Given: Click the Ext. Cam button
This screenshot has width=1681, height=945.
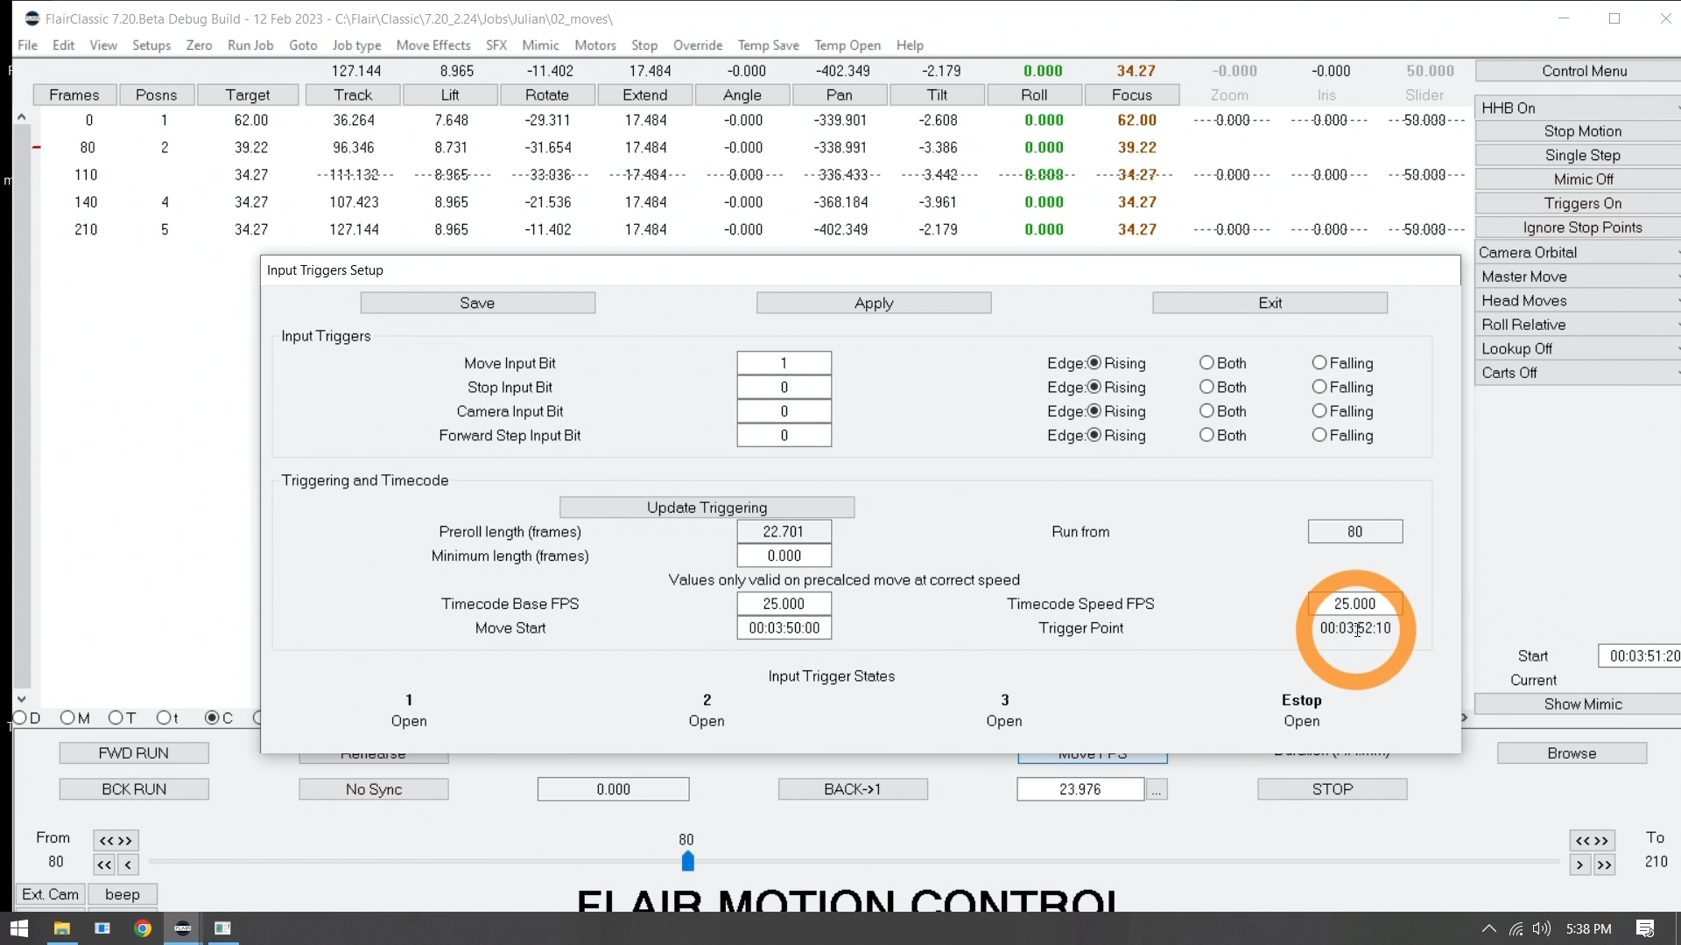Looking at the screenshot, I should pos(51,894).
